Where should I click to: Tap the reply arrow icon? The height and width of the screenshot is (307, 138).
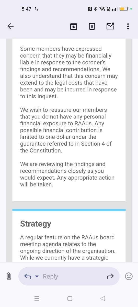[28, 276]
